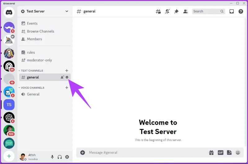Open Browse Channels
Screen dimensions: 248x164
point(45,31)
